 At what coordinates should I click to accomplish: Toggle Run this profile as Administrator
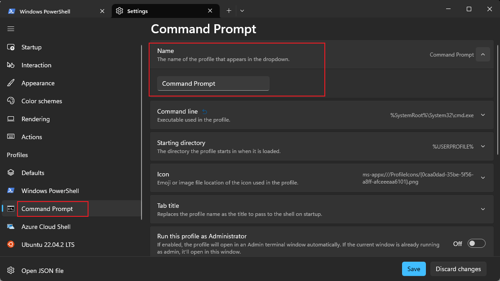(476, 244)
